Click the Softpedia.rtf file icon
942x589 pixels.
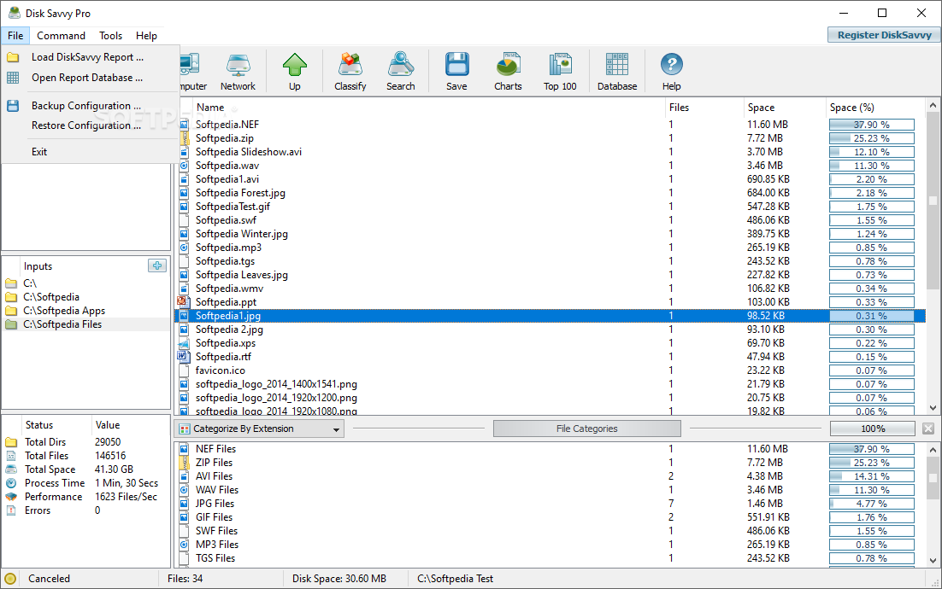(183, 356)
